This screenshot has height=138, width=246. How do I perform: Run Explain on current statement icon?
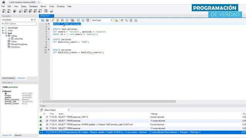tap(62, 20)
